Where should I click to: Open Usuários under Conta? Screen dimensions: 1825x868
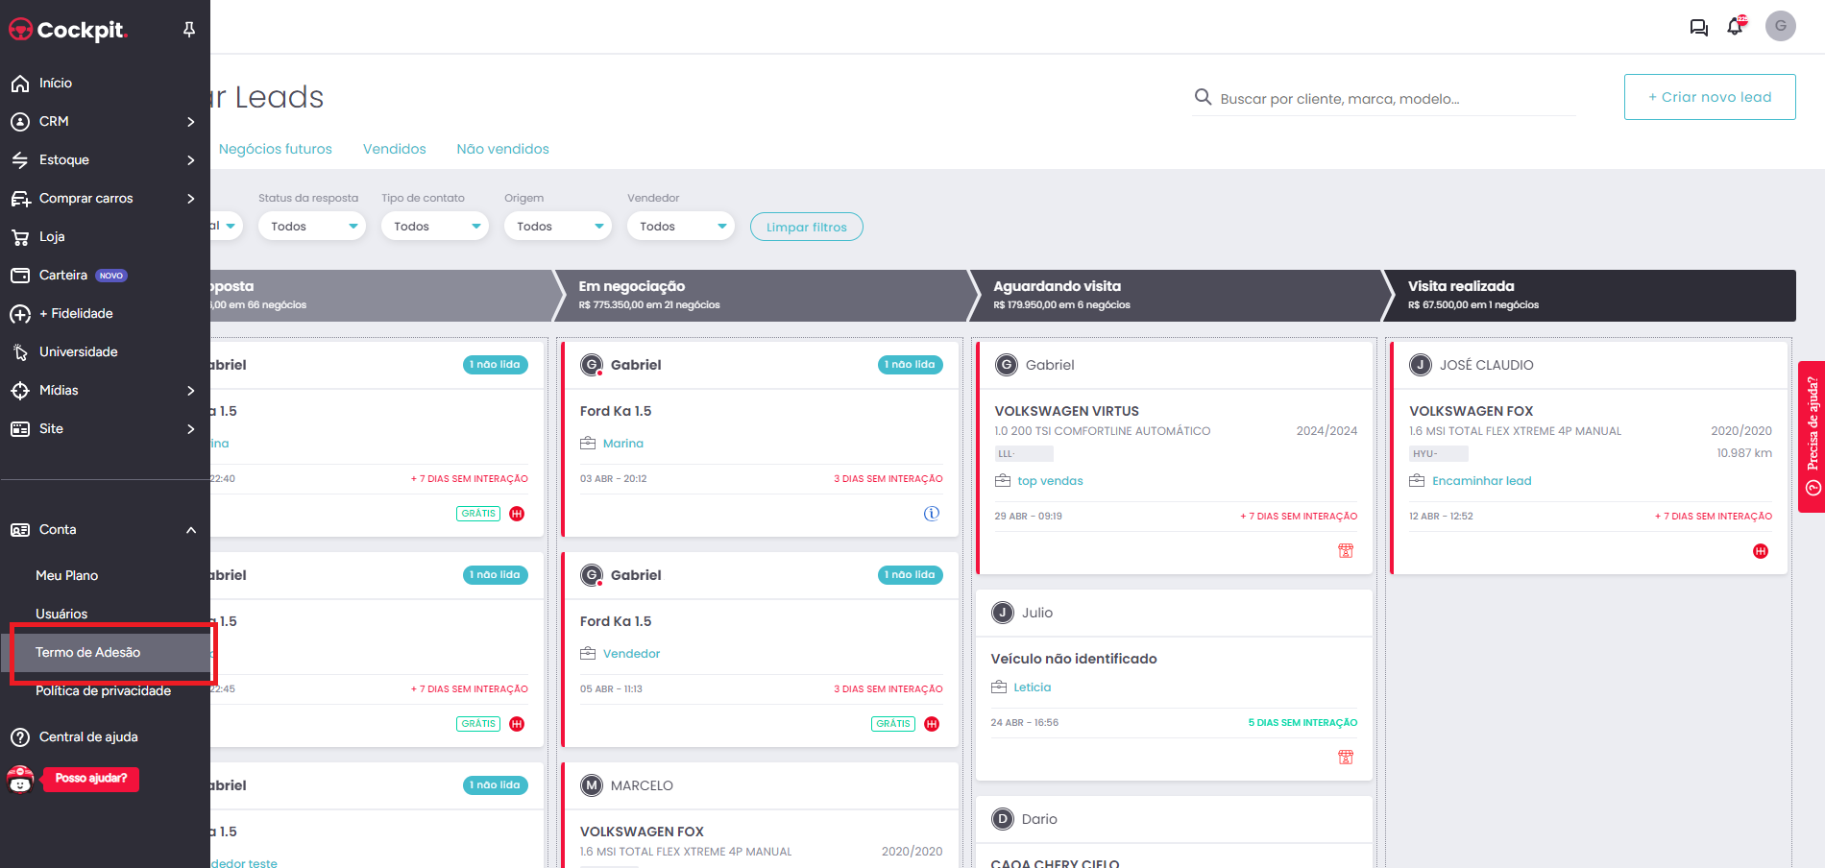coord(61,615)
